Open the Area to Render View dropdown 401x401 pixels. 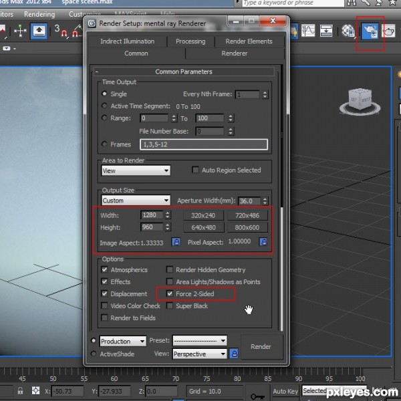point(136,170)
